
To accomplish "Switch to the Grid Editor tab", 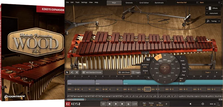I will tap(144, 3).
